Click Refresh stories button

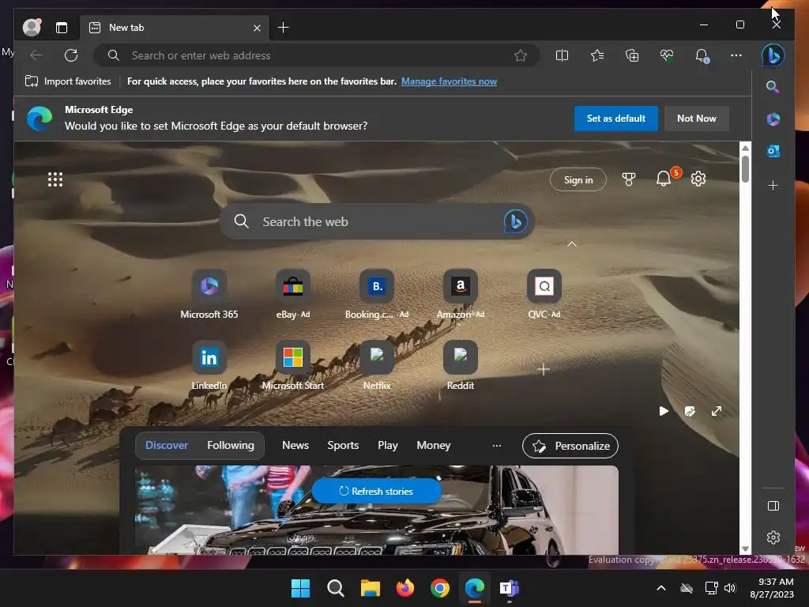[376, 491]
